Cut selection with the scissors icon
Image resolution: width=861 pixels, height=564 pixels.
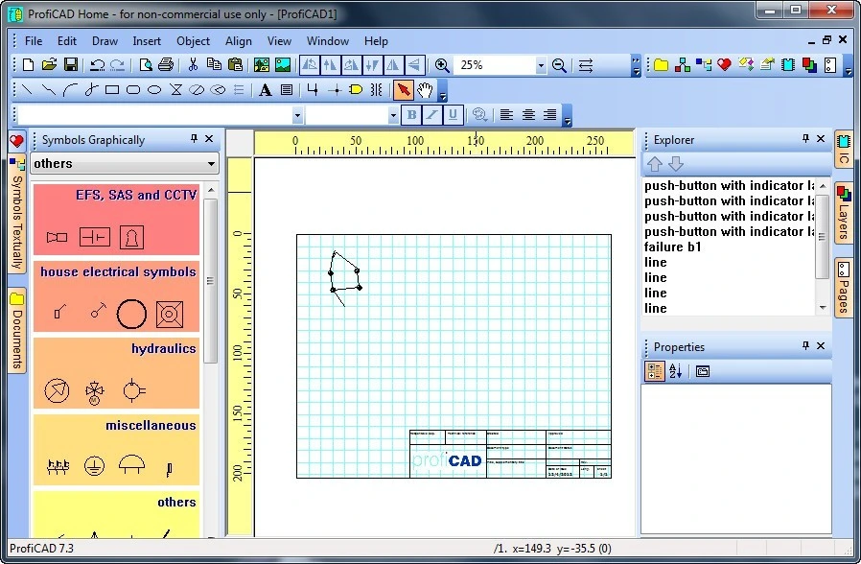click(x=193, y=65)
